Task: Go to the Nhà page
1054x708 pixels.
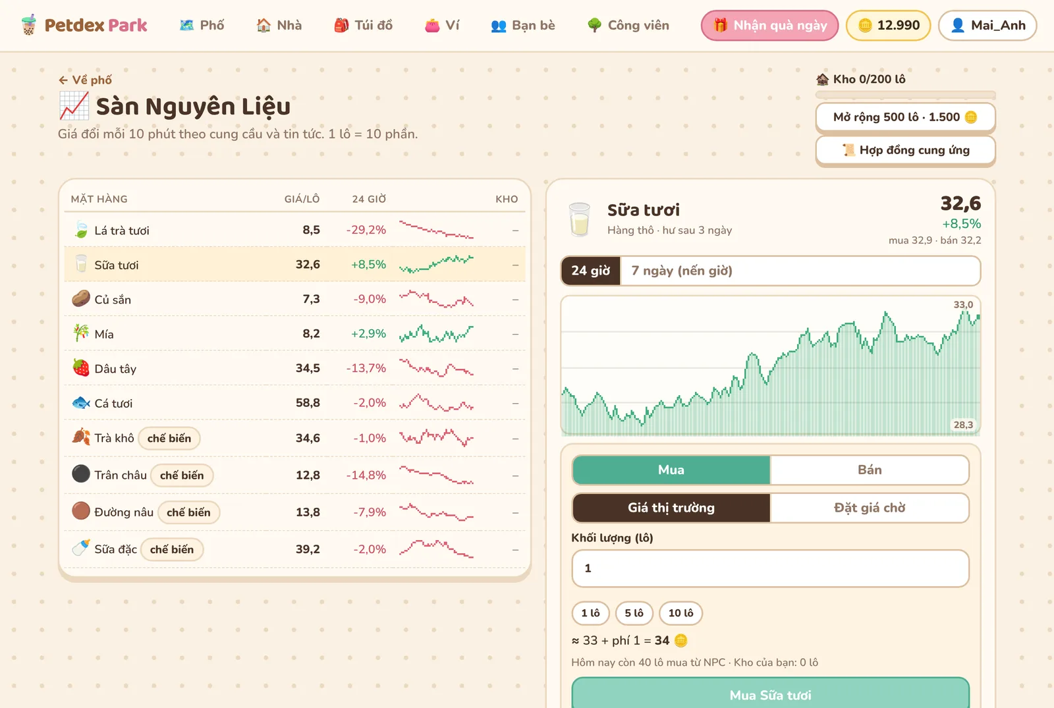Action: (x=279, y=25)
